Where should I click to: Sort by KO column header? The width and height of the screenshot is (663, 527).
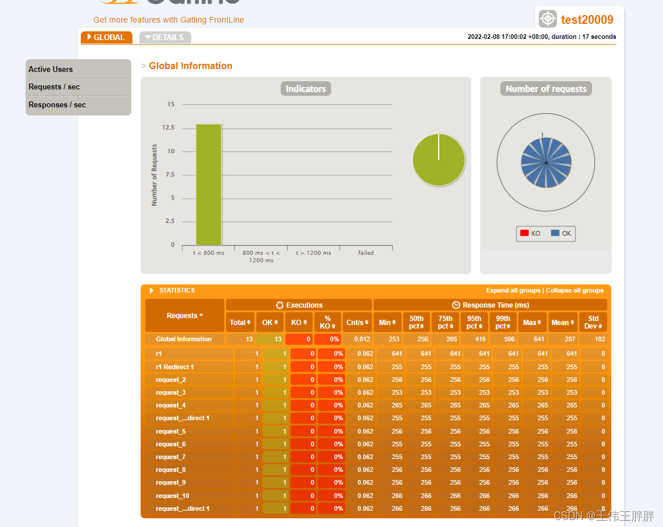[299, 322]
